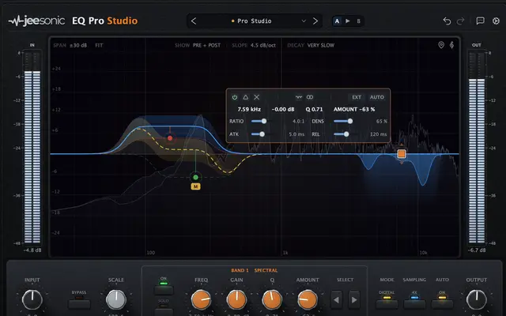Click the INPUT knob
506x316 pixels.
pos(32,299)
